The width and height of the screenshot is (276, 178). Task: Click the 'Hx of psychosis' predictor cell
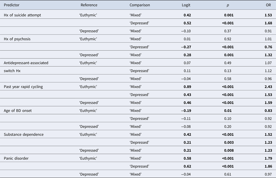[17, 39]
